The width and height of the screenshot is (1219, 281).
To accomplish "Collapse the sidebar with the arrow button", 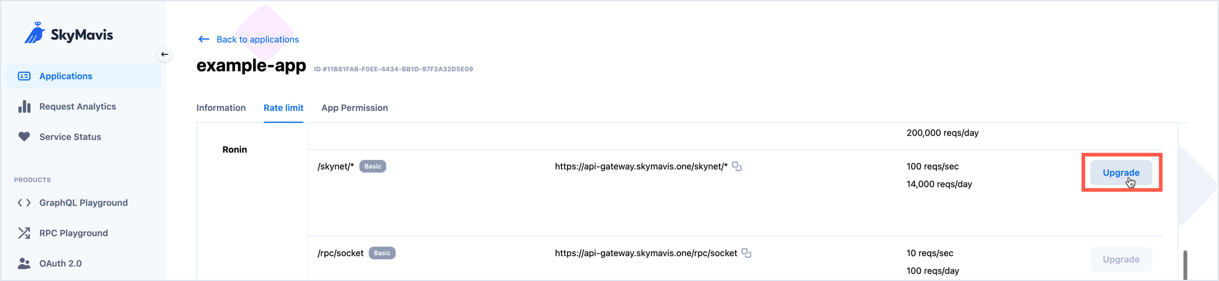I will [165, 55].
